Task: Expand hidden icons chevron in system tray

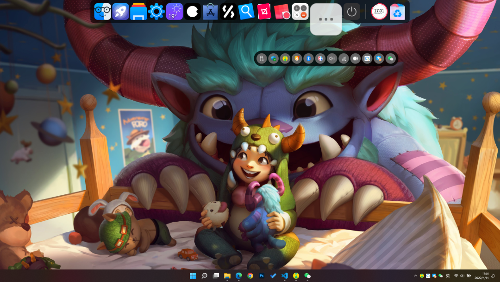Action: coord(415,276)
